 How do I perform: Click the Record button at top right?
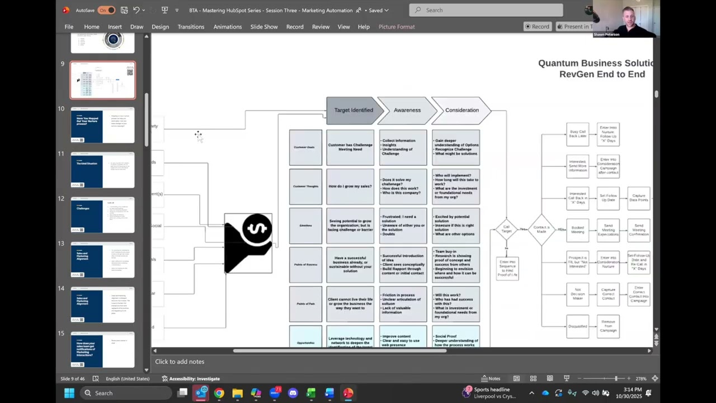pos(537,26)
